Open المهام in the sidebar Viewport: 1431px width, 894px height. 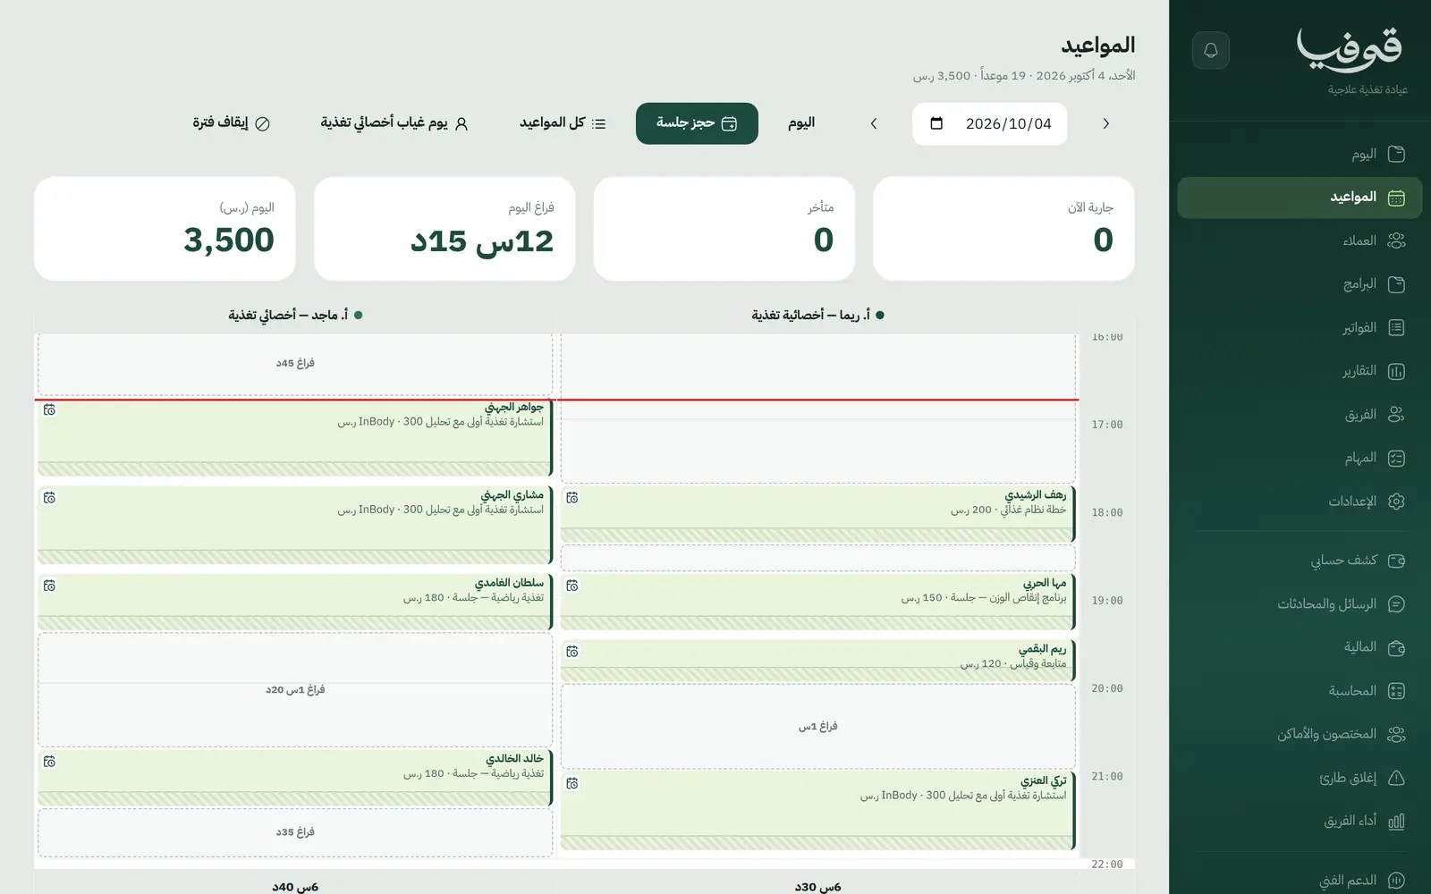pyautogui.click(x=1300, y=458)
